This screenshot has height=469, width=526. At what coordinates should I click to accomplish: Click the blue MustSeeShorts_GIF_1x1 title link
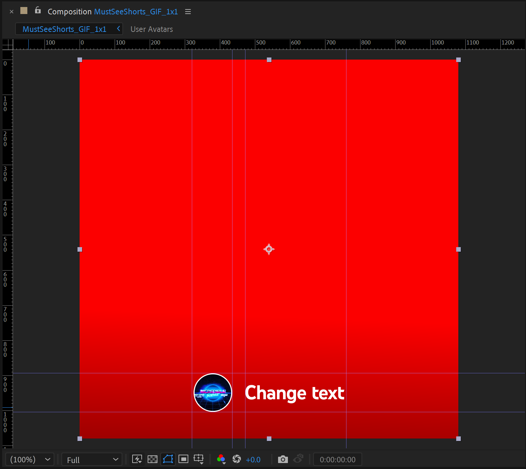[136, 12]
